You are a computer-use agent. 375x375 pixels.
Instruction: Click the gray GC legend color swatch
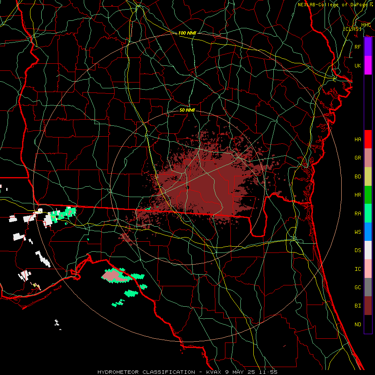tap(368, 287)
